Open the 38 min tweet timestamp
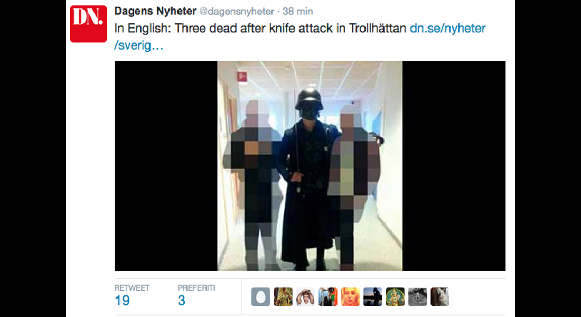Screen dimensions: 581x317 [x=297, y=12]
